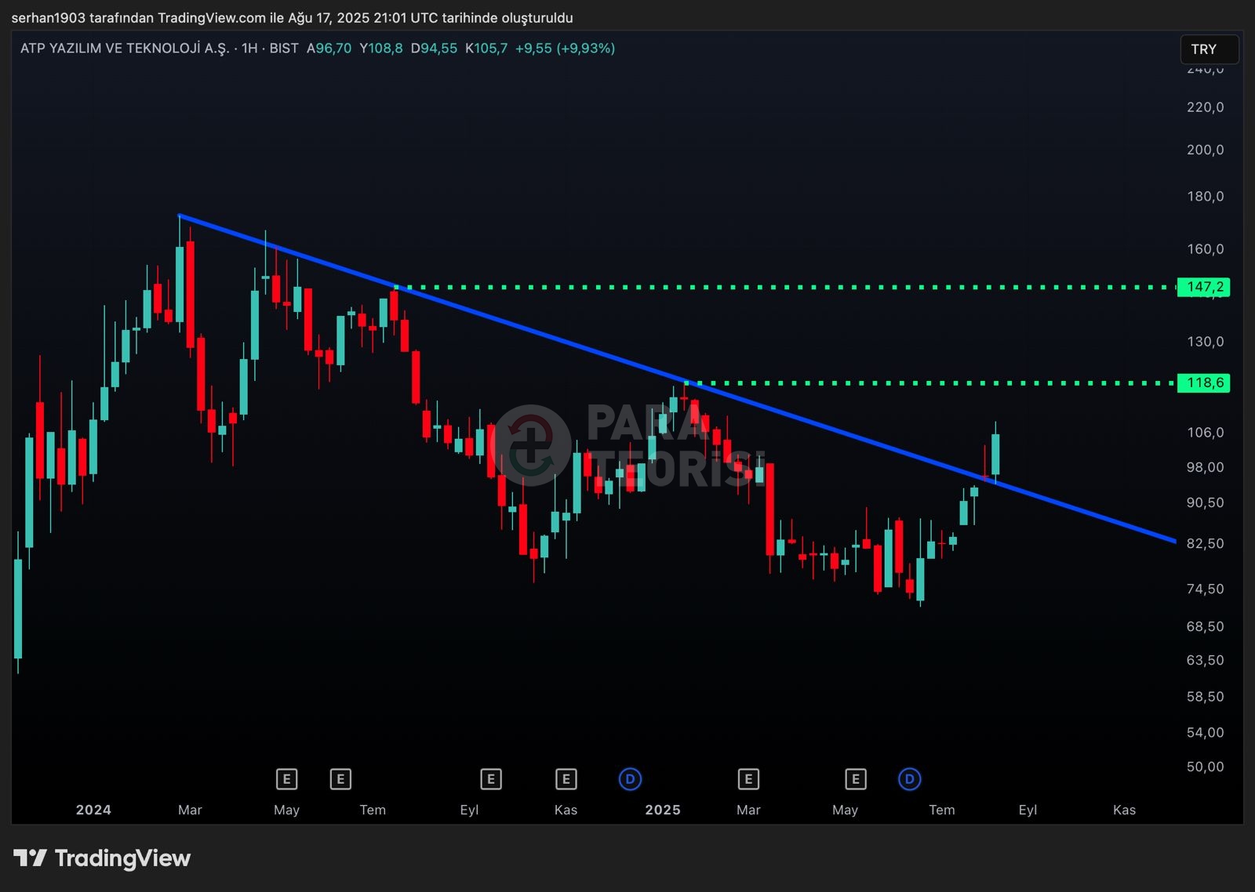Click the +9,55 (+9,93%) change value

pyautogui.click(x=565, y=49)
